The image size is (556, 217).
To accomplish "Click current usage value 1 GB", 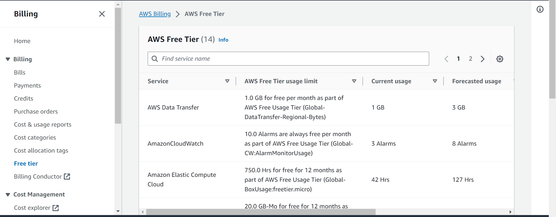I will [x=378, y=107].
